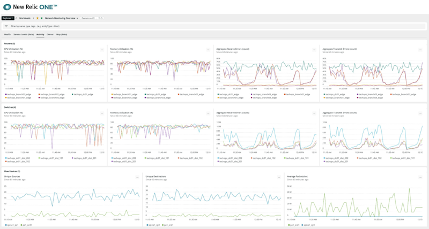Go to Workloads breadcrumb link
429x229 pixels.
pos(25,18)
